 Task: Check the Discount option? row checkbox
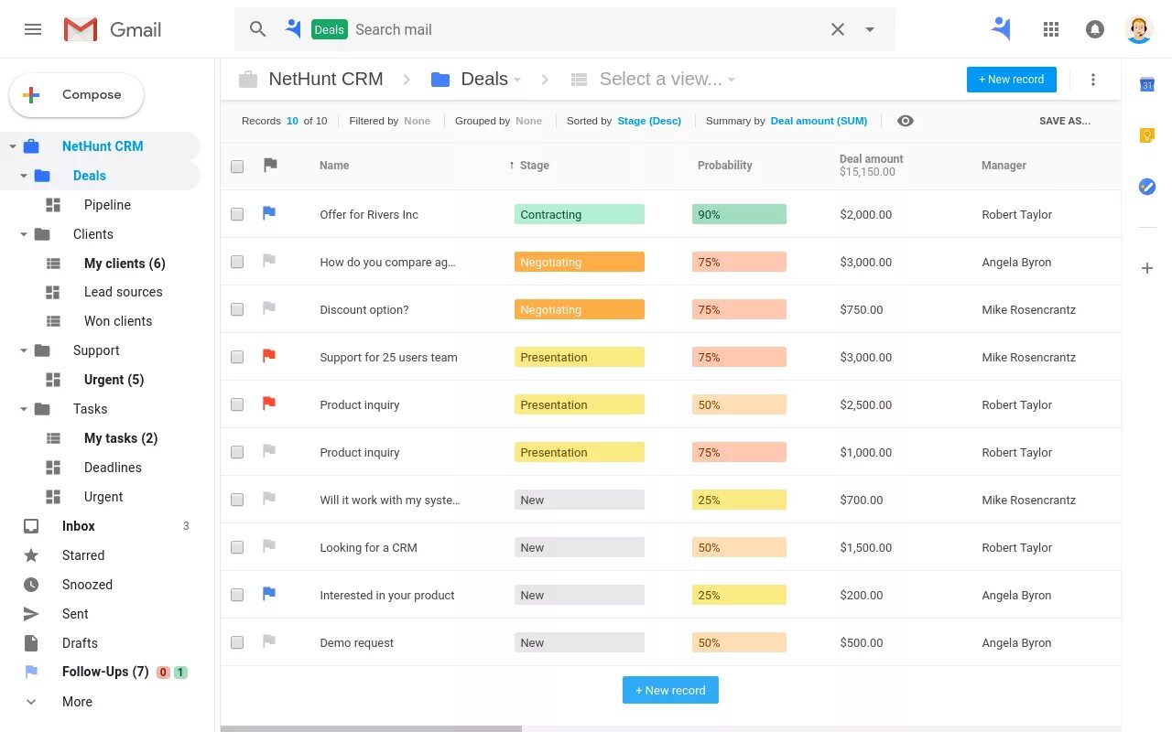click(237, 309)
